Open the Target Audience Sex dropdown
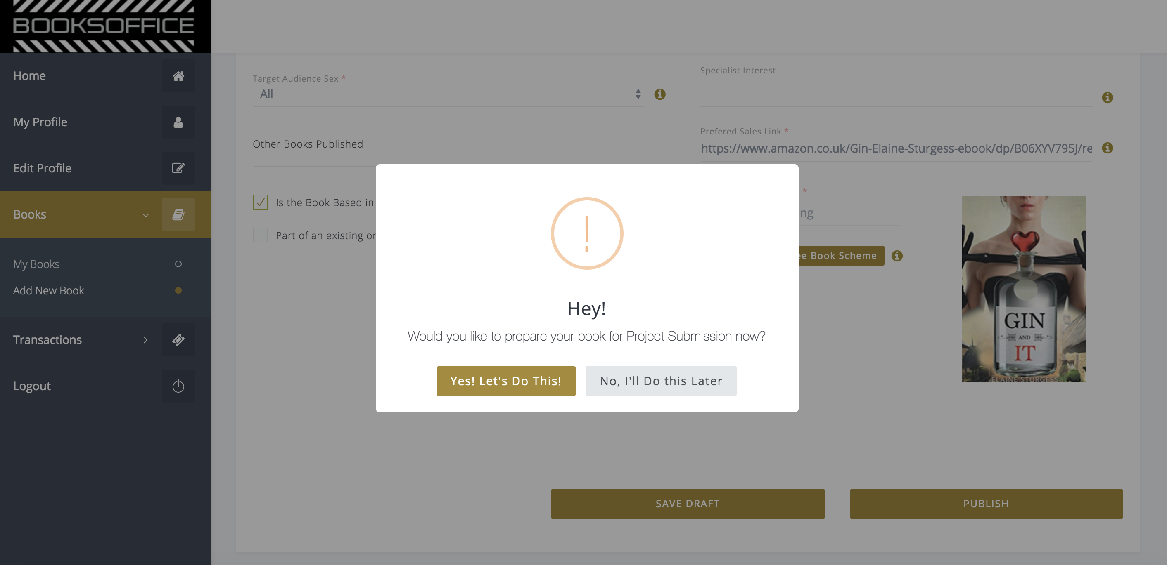Image resolution: width=1167 pixels, height=565 pixels. click(x=448, y=94)
